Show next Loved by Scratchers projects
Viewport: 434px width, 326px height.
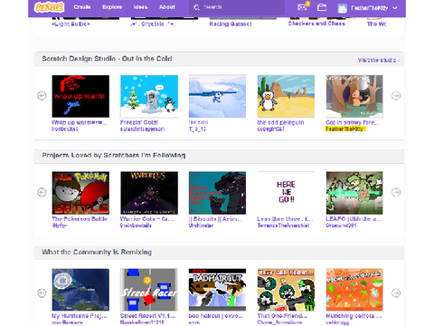(x=396, y=192)
